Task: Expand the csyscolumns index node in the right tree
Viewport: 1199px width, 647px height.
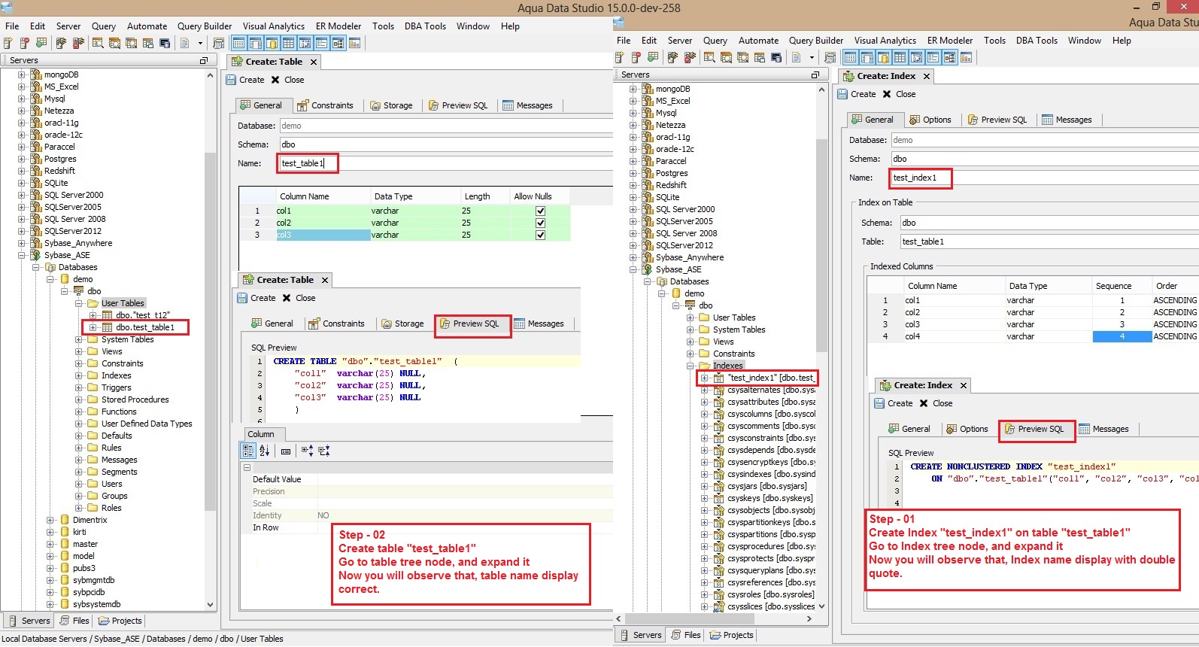Action: pos(705,414)
